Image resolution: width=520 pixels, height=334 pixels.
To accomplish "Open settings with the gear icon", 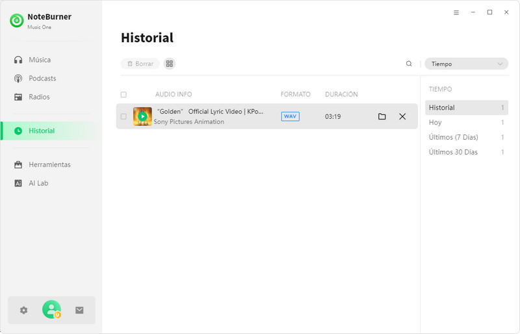I will pos(23,310).
